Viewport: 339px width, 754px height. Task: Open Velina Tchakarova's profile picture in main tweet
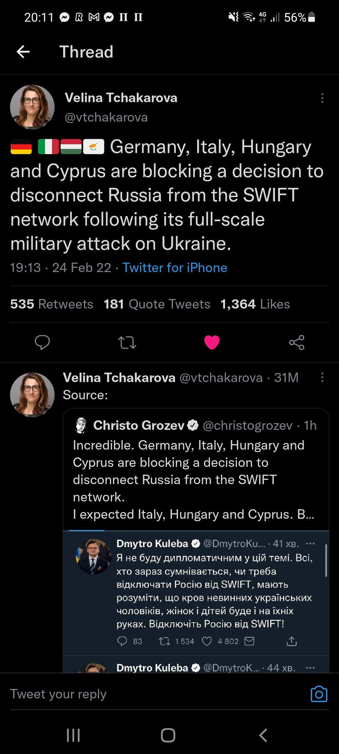[x=32, y=107]
